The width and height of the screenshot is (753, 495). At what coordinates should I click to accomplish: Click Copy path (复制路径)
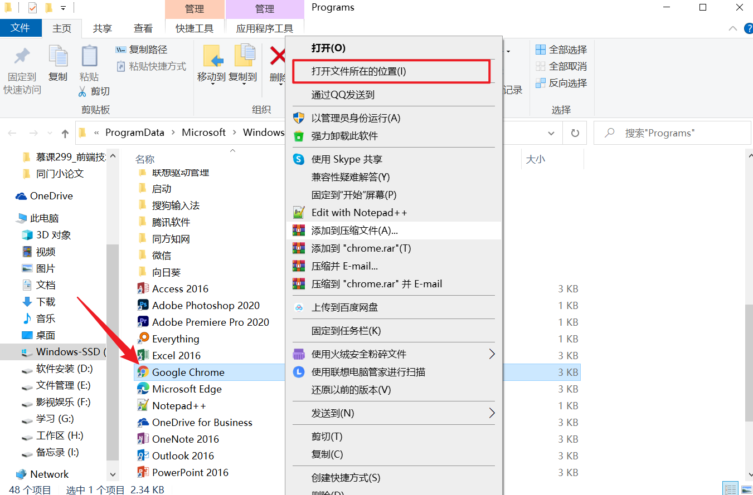(142, 50)
